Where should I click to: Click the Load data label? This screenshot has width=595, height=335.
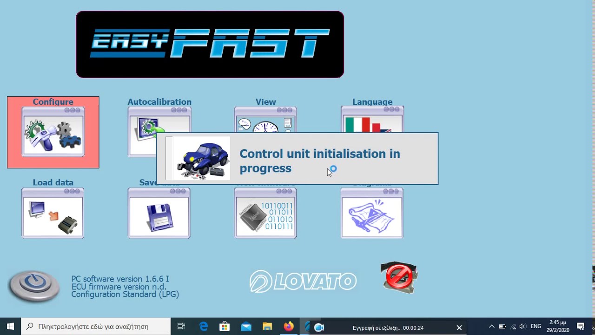53,182
